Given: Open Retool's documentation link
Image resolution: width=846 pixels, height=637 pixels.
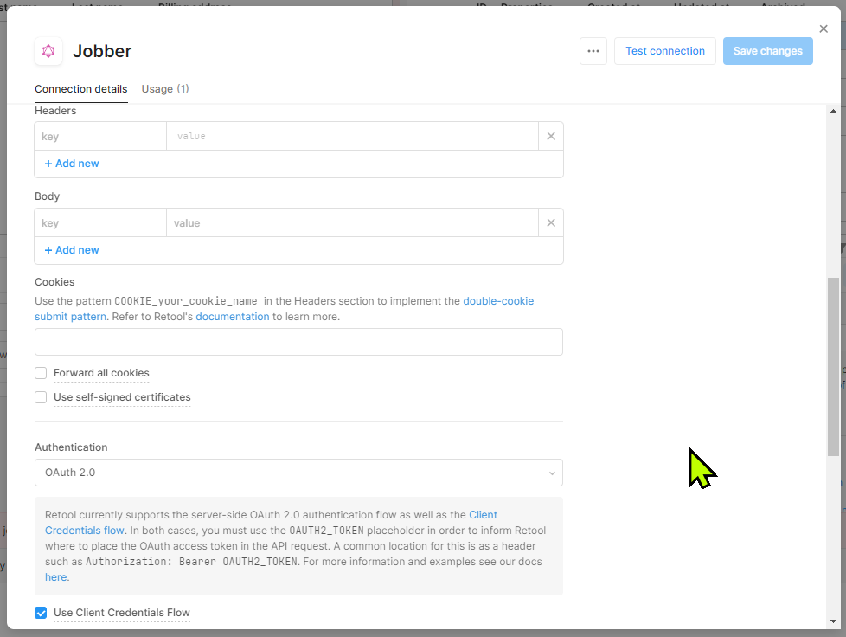Looking at the screenshot, I should 232,317.
